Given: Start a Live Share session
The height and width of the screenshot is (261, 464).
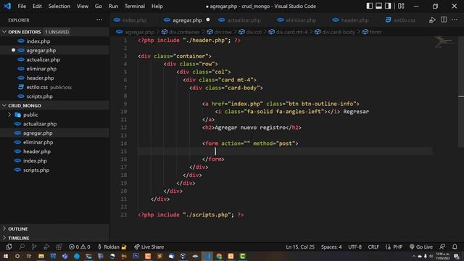Looking at the screenshot, I should point(149,246).
